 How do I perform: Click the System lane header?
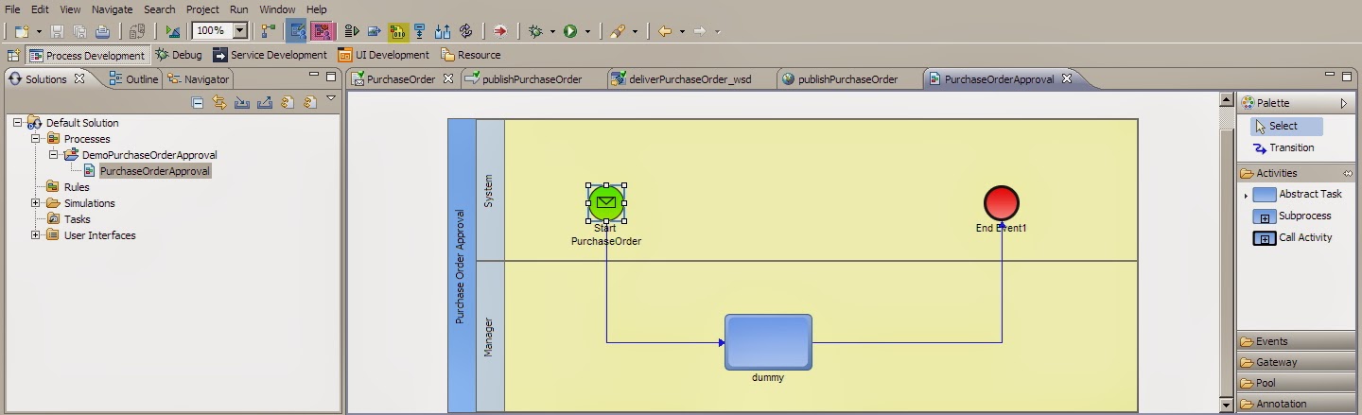click(x=490, y=190)
